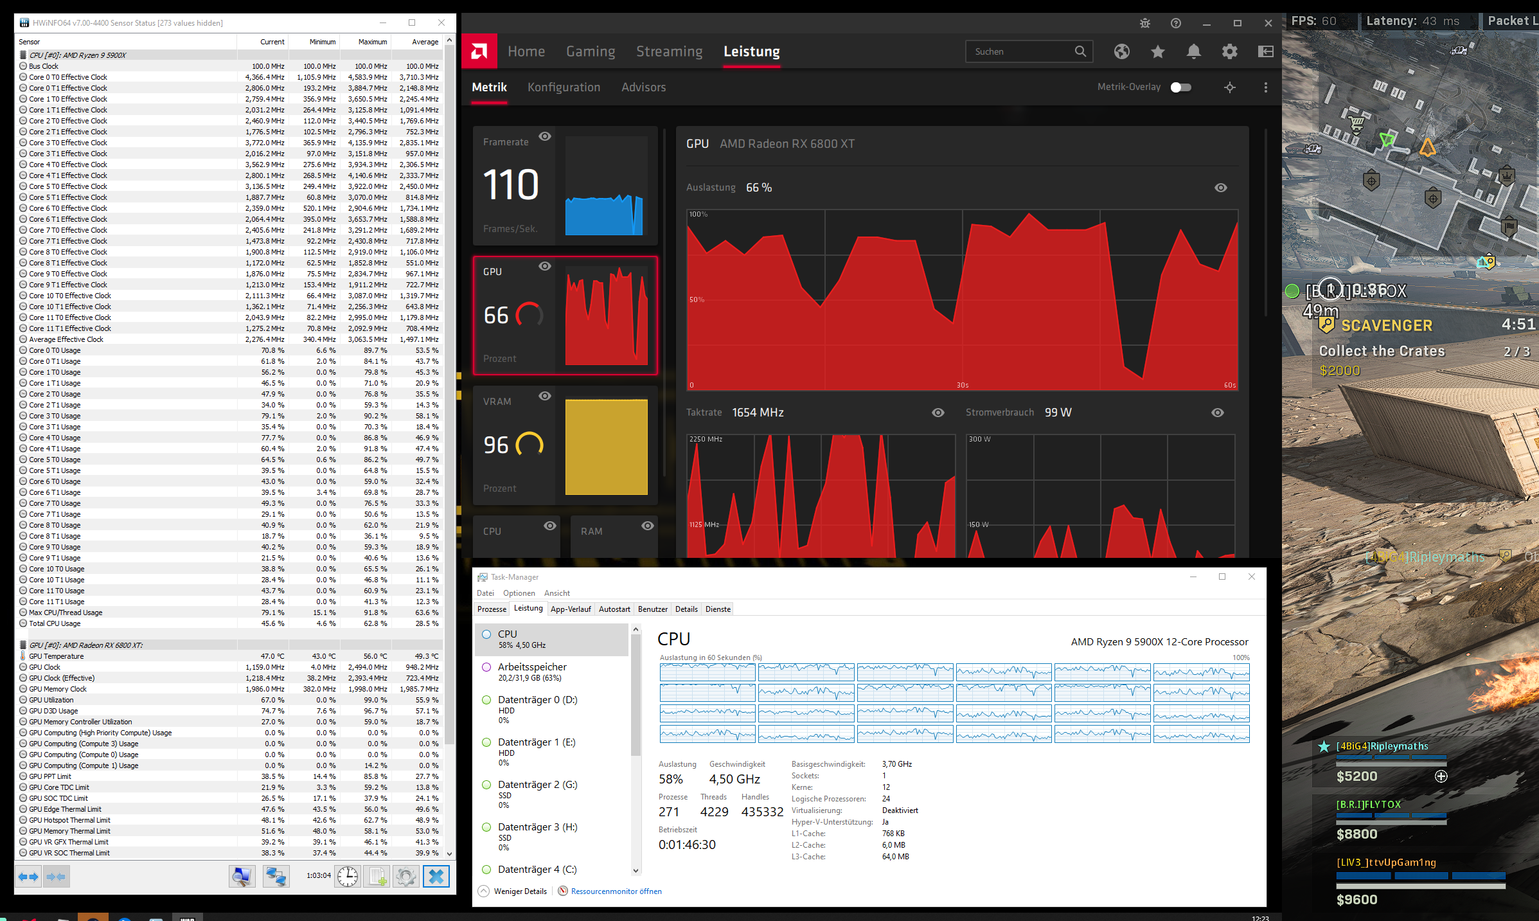Open Ressourcenmonitor öffnen link
The width and height of the screenshot is (1539, 921).
pos(616,891)
